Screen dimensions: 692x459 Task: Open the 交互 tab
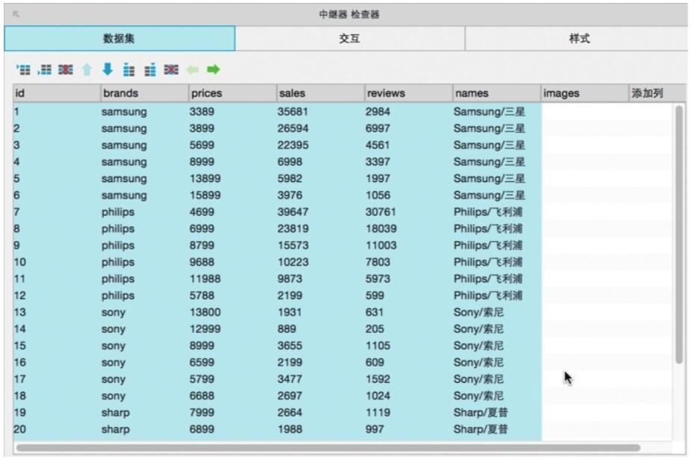(x=350, y=38)
